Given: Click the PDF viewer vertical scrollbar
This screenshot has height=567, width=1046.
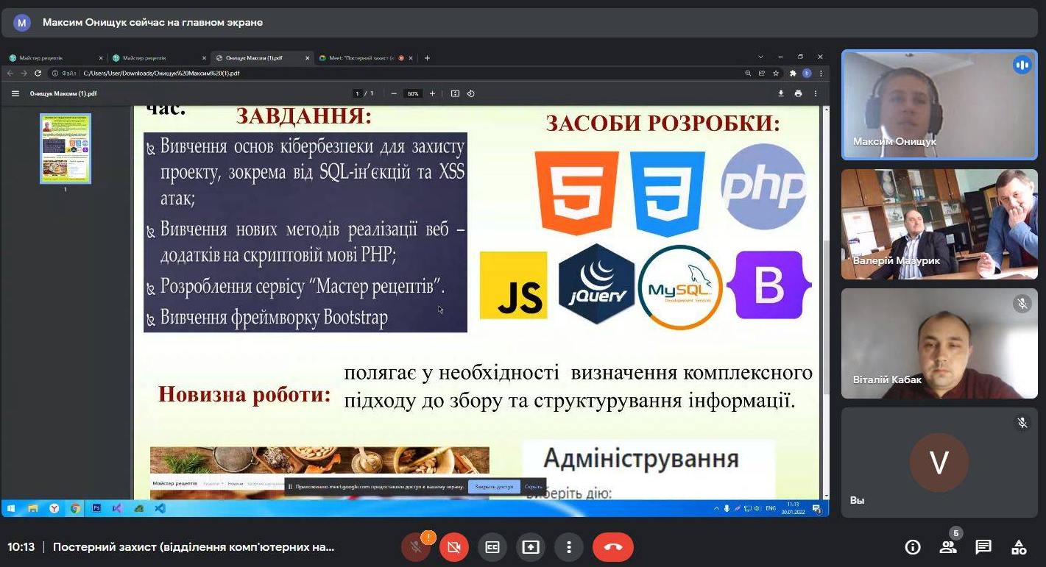Looking at the screenshot, I should (x=825, y=294).
